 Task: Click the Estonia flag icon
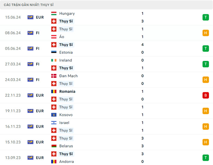point(54,52)
